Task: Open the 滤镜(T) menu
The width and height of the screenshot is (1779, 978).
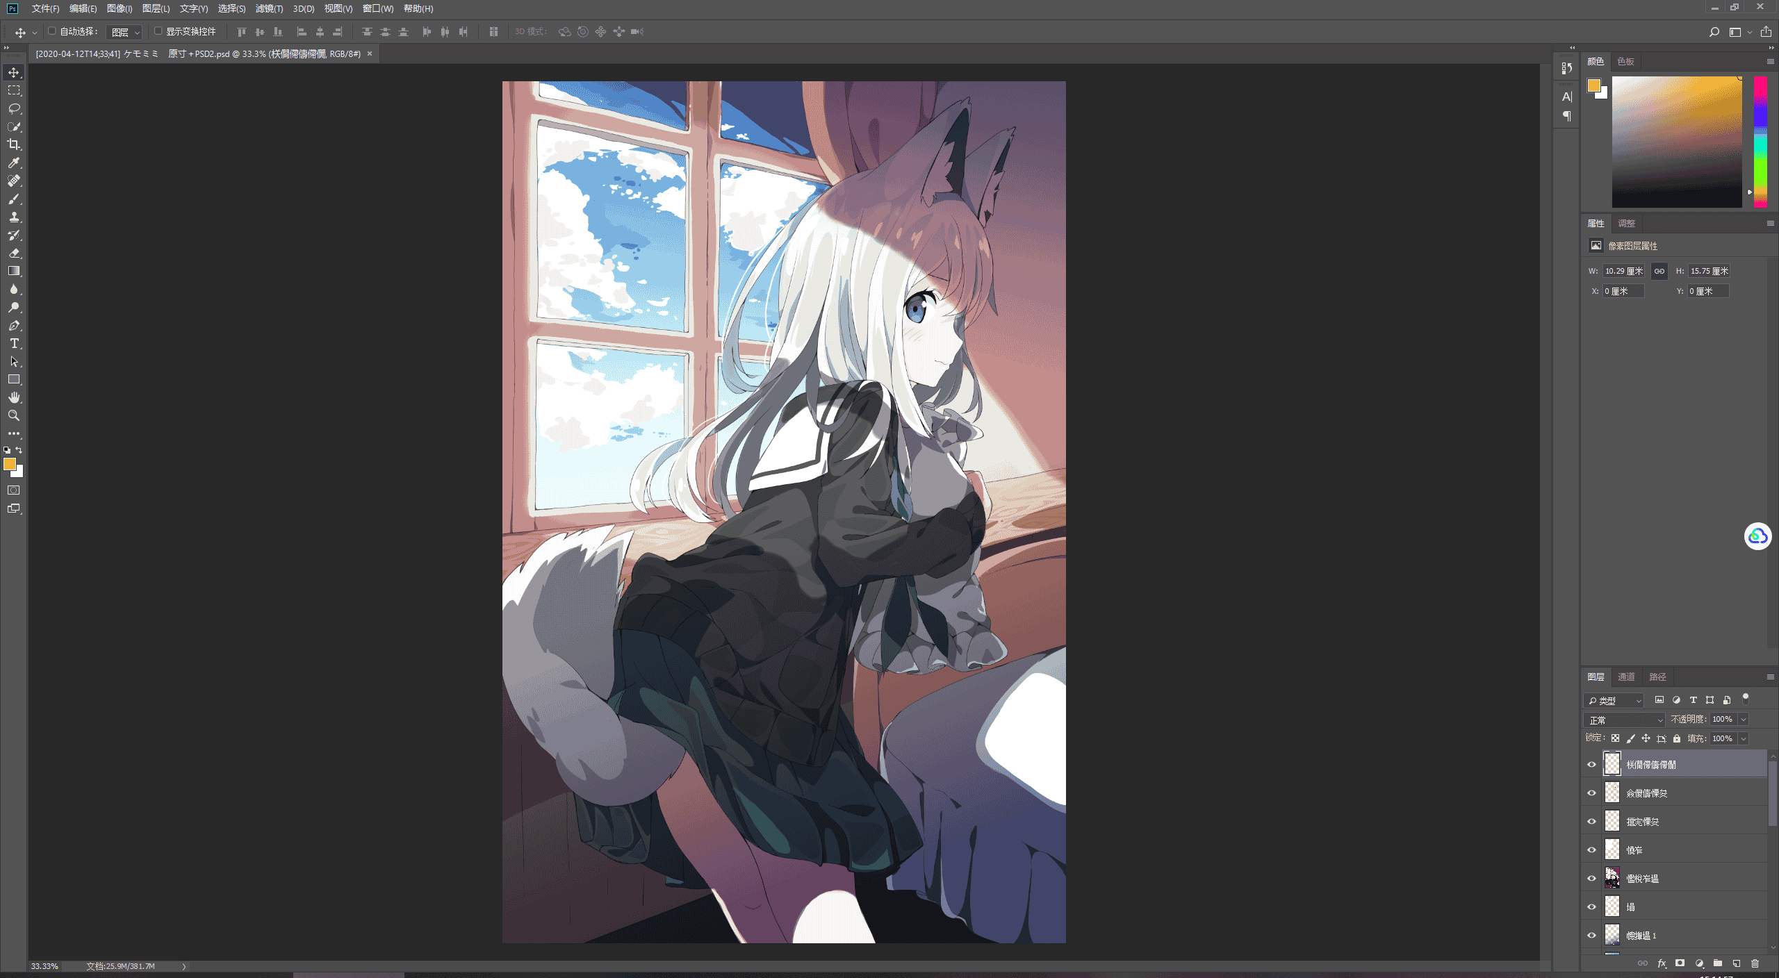Action: click(x=269, y=8)
